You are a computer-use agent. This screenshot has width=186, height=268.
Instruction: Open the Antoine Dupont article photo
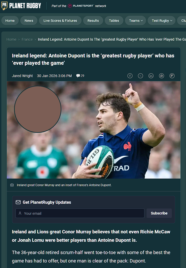tap(94, 130)
